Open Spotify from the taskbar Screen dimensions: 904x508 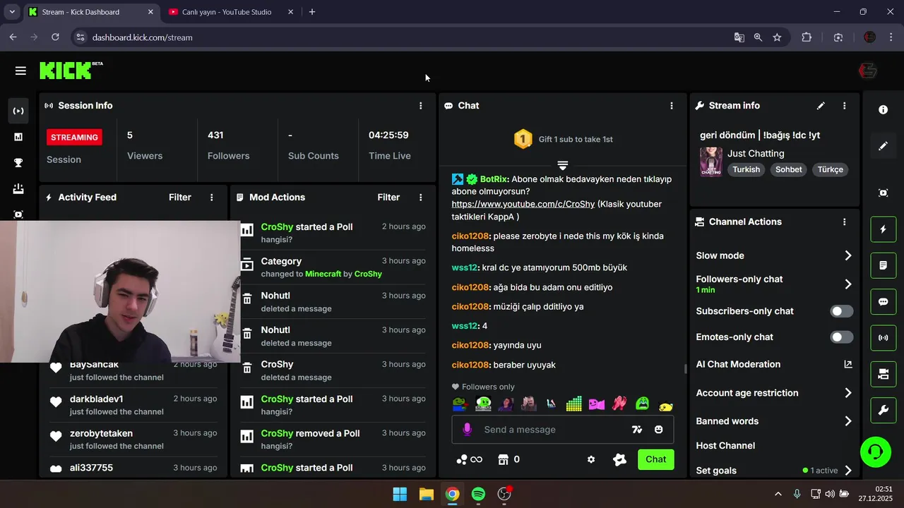pos(478,494)
